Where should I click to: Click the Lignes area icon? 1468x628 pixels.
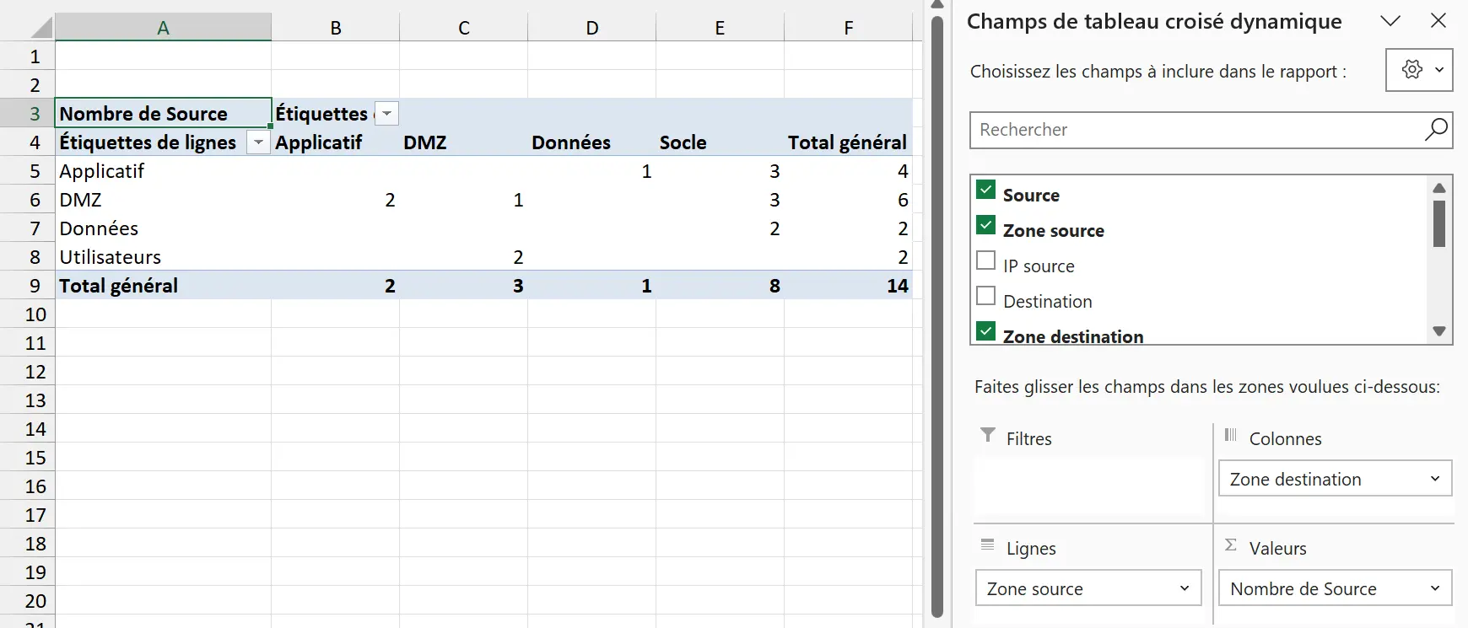[988, 545]
